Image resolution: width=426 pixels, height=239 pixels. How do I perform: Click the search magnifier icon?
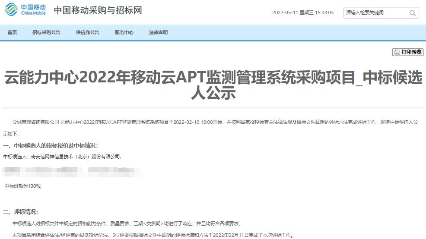click(x=413, y=13)
